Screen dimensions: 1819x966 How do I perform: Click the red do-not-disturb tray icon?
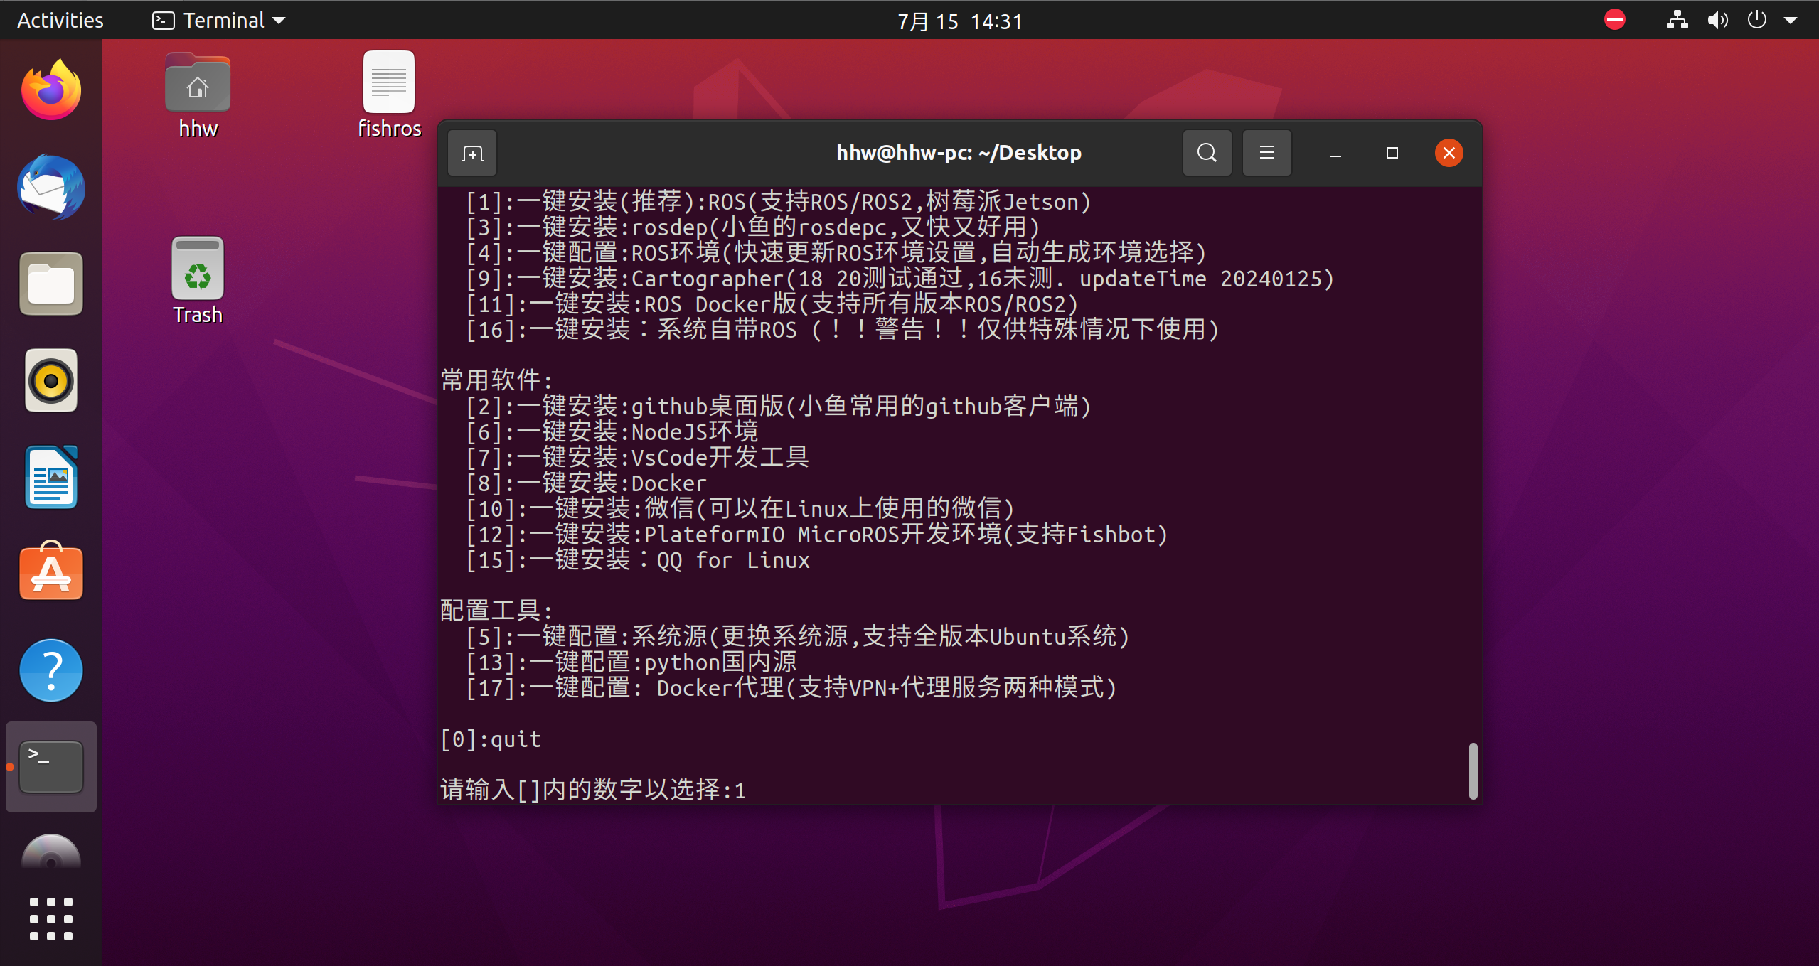point(1614,19)
